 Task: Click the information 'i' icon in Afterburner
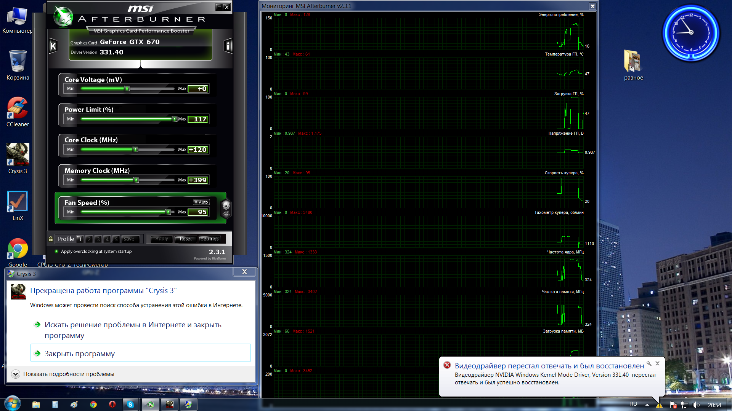coord(228,46)
